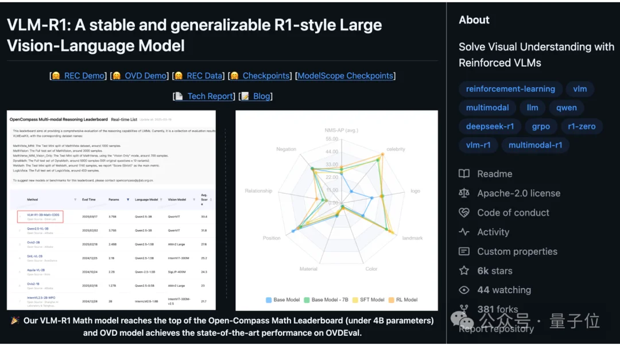Screen dimensions: 620x346
Task: Click the star icon next to 6k stars
Action: tap(464, 270)
